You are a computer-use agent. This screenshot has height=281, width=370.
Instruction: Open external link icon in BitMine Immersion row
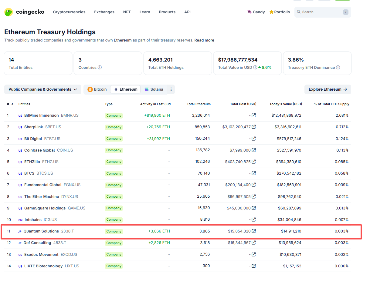[254, 115]
